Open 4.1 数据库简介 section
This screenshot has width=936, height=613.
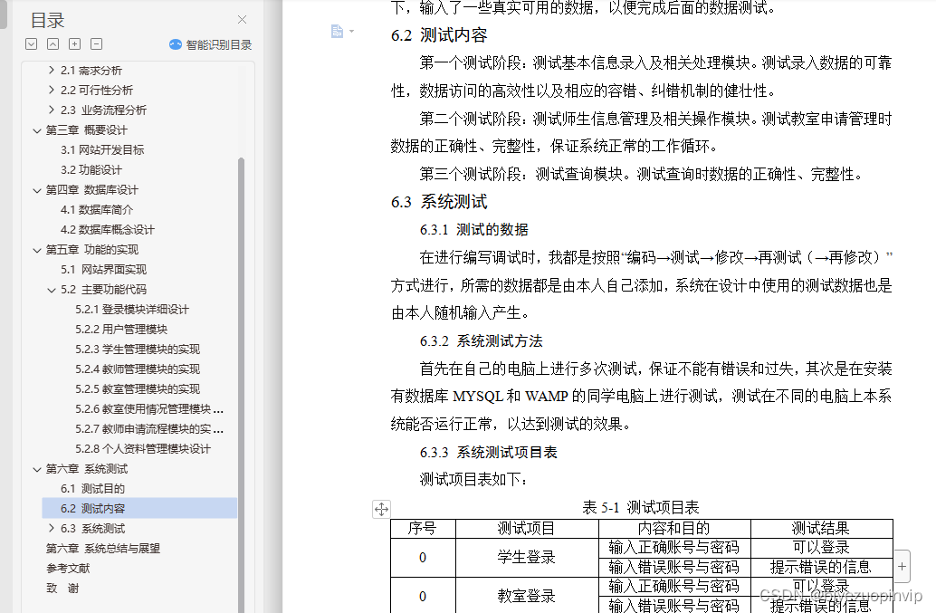tap(97, 209)
